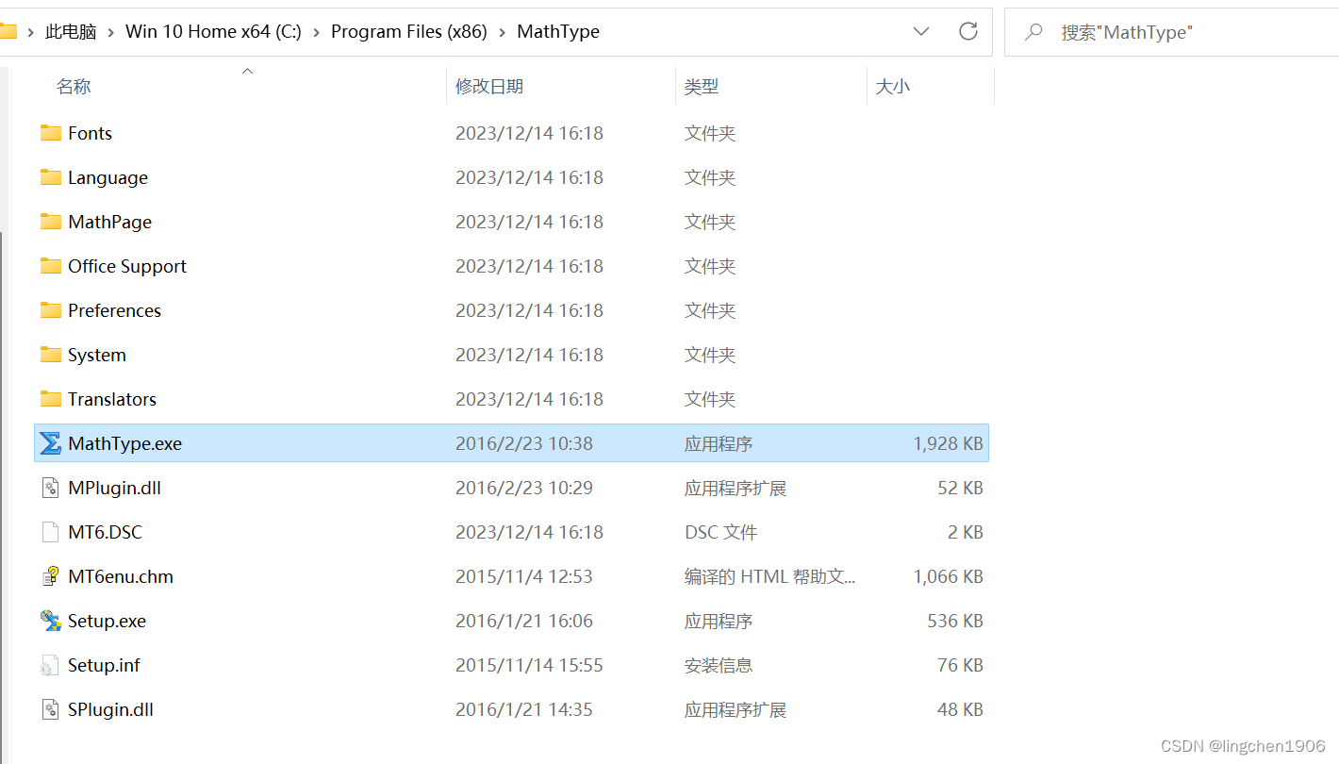
Task: Expand the chevron after Program Files (x86)
Action: [503, 32]
